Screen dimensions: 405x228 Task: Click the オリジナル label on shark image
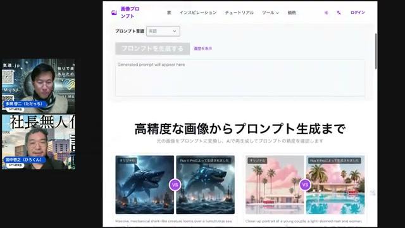pyautogui.click(x=127, y=160)
